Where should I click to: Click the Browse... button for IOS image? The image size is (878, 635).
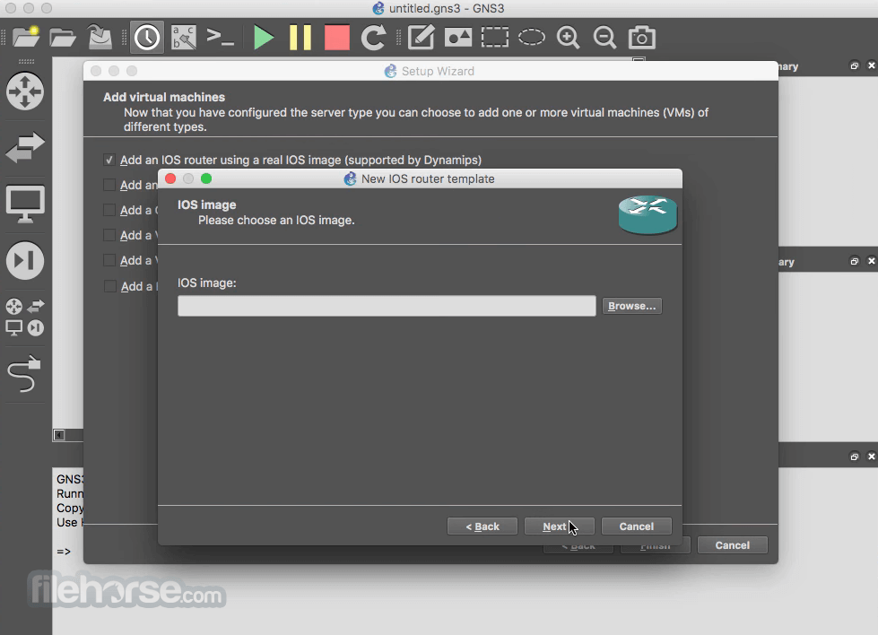coord(631,306)
